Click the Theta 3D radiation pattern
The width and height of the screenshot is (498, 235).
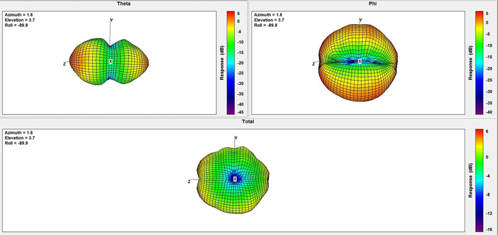[x=109, y=62]
